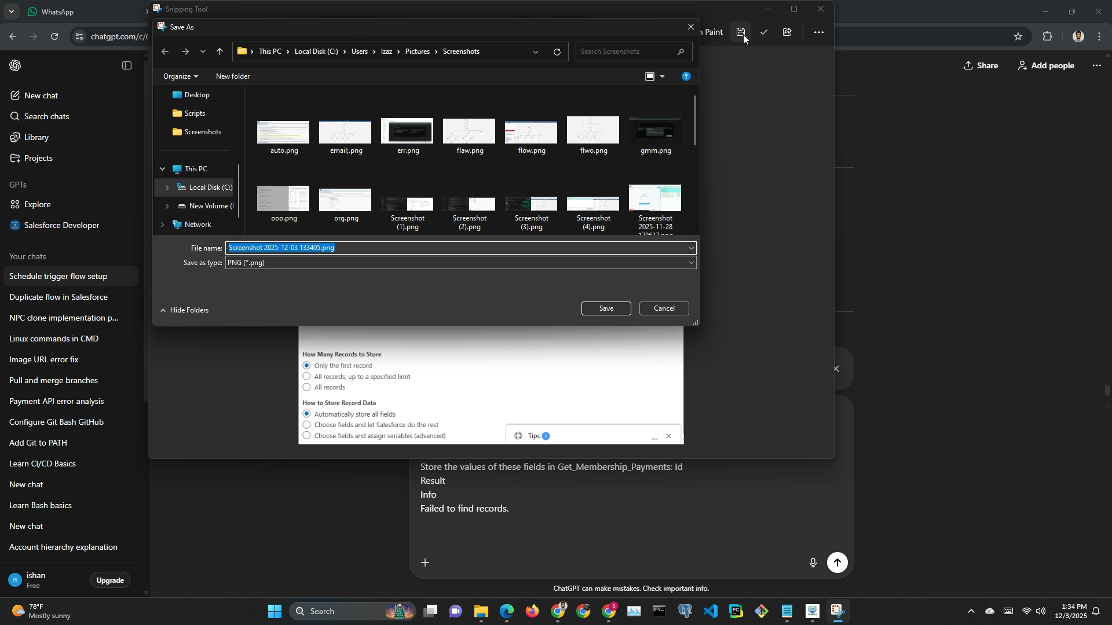Click the microphone dictate icon
Image resolution: width=1112 pixels, height=625 pixels.
tap(813, 562)
